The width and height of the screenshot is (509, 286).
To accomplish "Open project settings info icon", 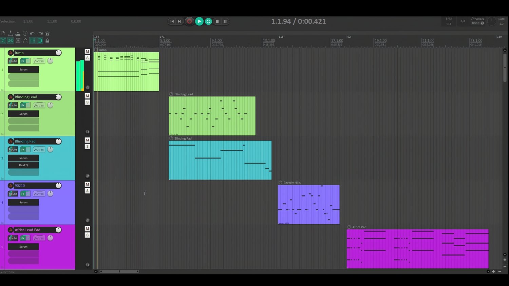I will click(25, 33).
